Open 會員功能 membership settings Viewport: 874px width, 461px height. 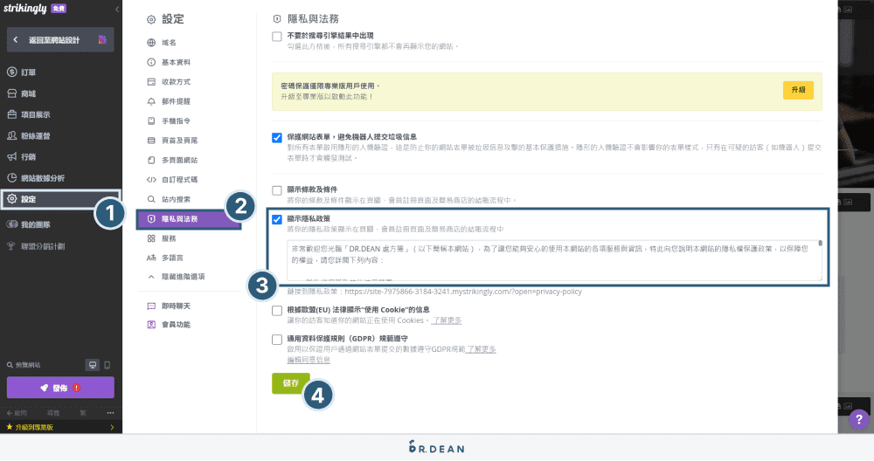tap(169, 325)
